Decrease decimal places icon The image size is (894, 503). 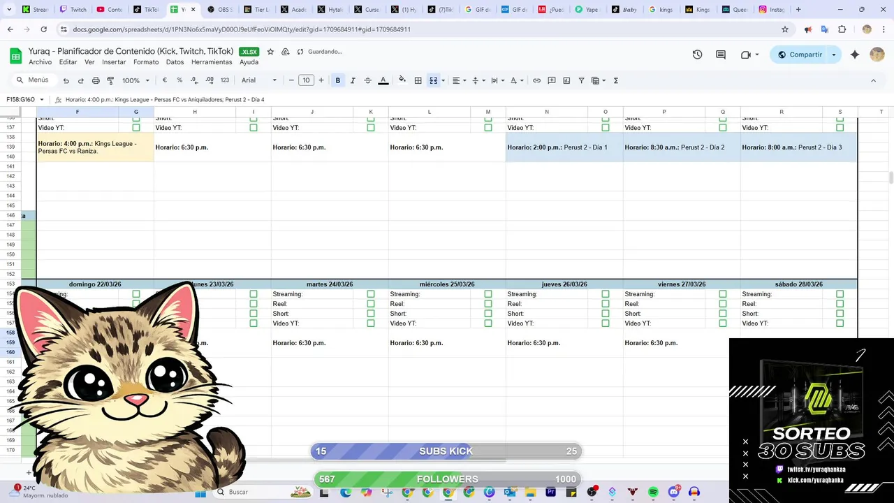point(194,80)
